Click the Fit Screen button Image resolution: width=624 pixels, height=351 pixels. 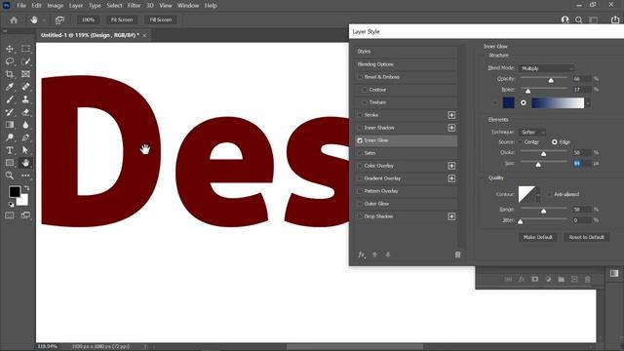121,19
